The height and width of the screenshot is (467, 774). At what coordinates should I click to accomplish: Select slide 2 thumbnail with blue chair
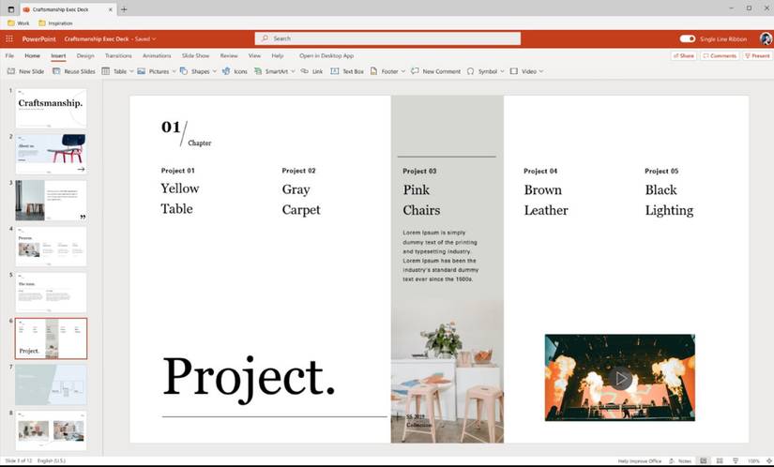[51, 154]
